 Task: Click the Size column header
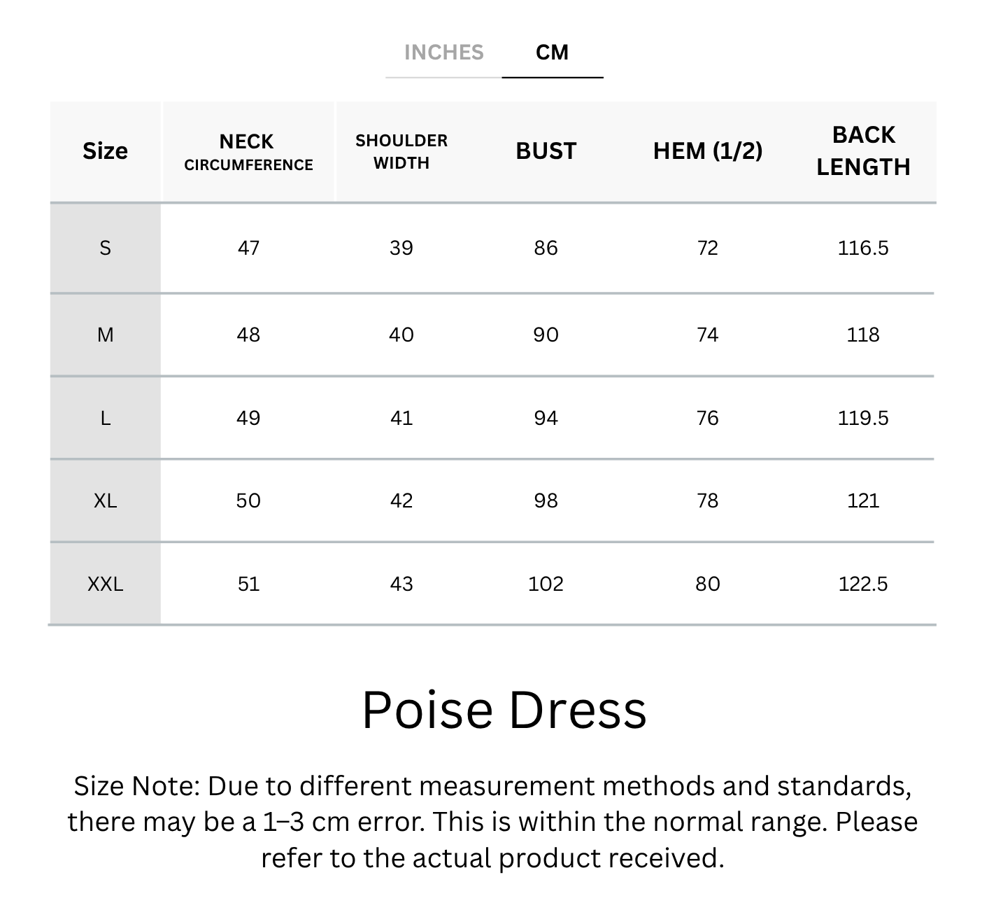pos(105,151)
